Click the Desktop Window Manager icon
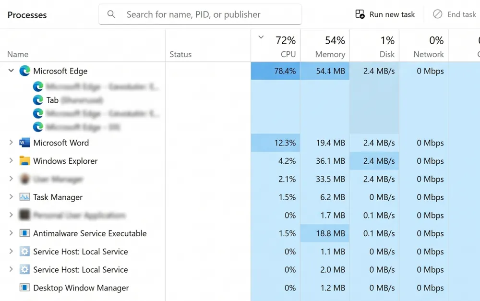The image size is (480, 301). point(24,288)
